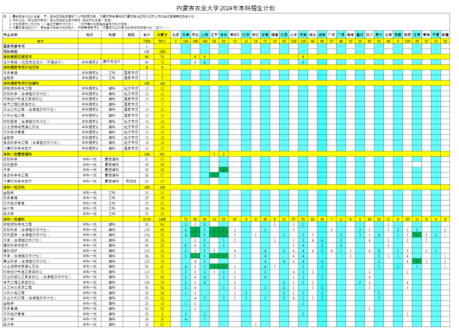Click the 本科一批理科 section heading
This screenshot has width=459, height=335.
(14, 219)
